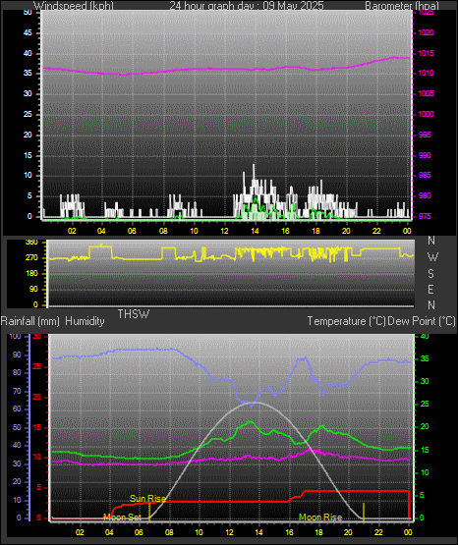The height and width of the screenshot is (545, 458).
Task: Click the "Temperature (°C)" label
Action: click(346, 321)
